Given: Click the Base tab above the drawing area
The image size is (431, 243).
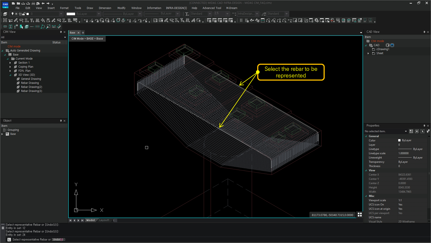Looking at the screenshot, I should (72, 33).
